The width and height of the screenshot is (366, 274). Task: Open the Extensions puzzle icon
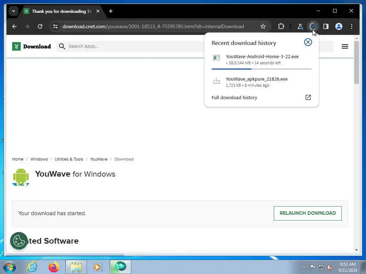[x=281, y=26]
